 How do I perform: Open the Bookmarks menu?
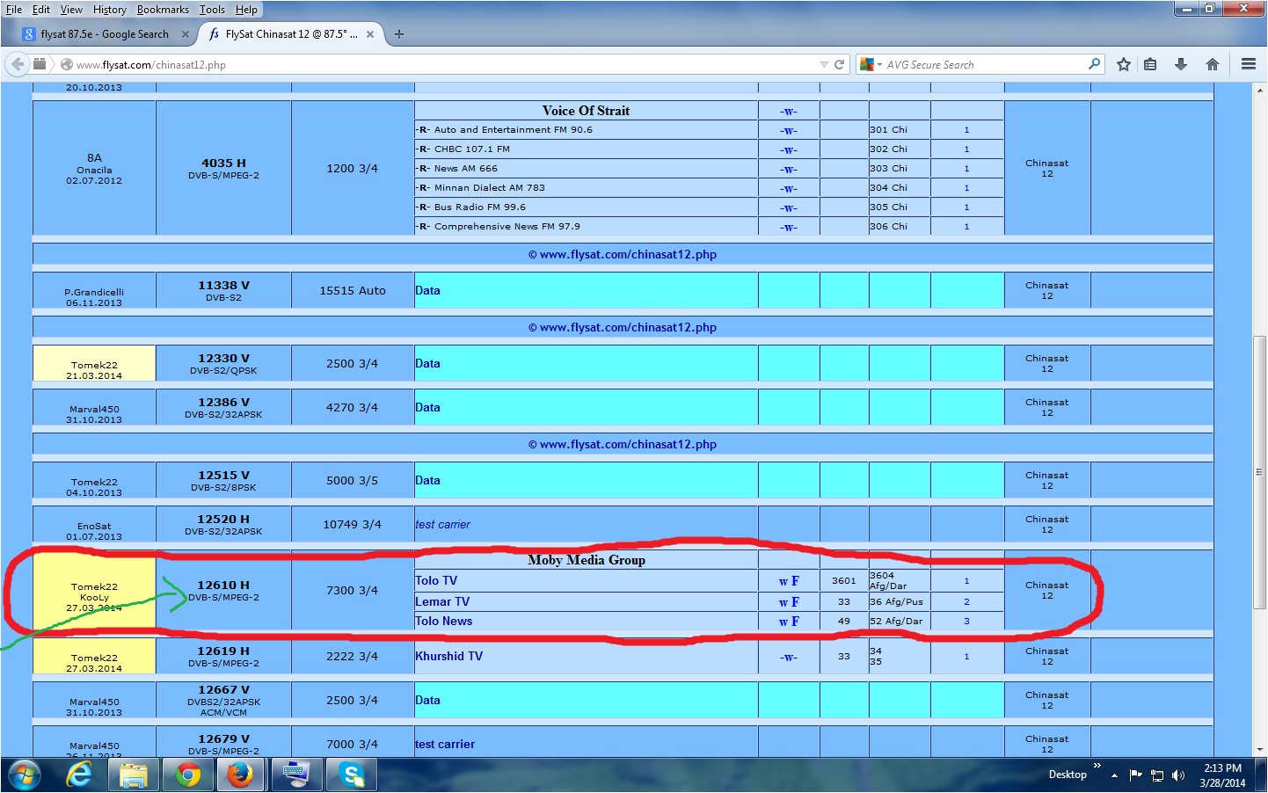point(163,10)
